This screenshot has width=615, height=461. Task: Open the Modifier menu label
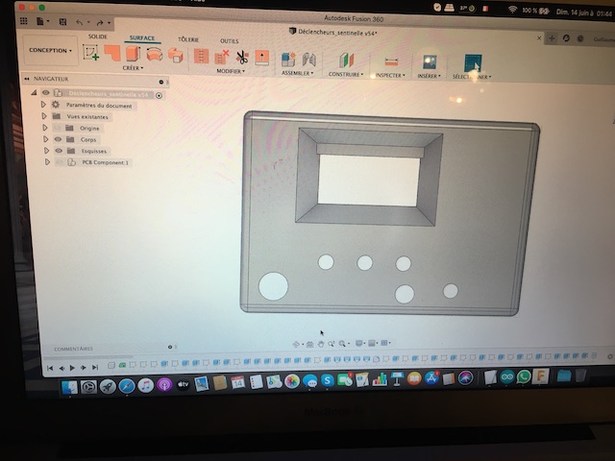(231, 71)
